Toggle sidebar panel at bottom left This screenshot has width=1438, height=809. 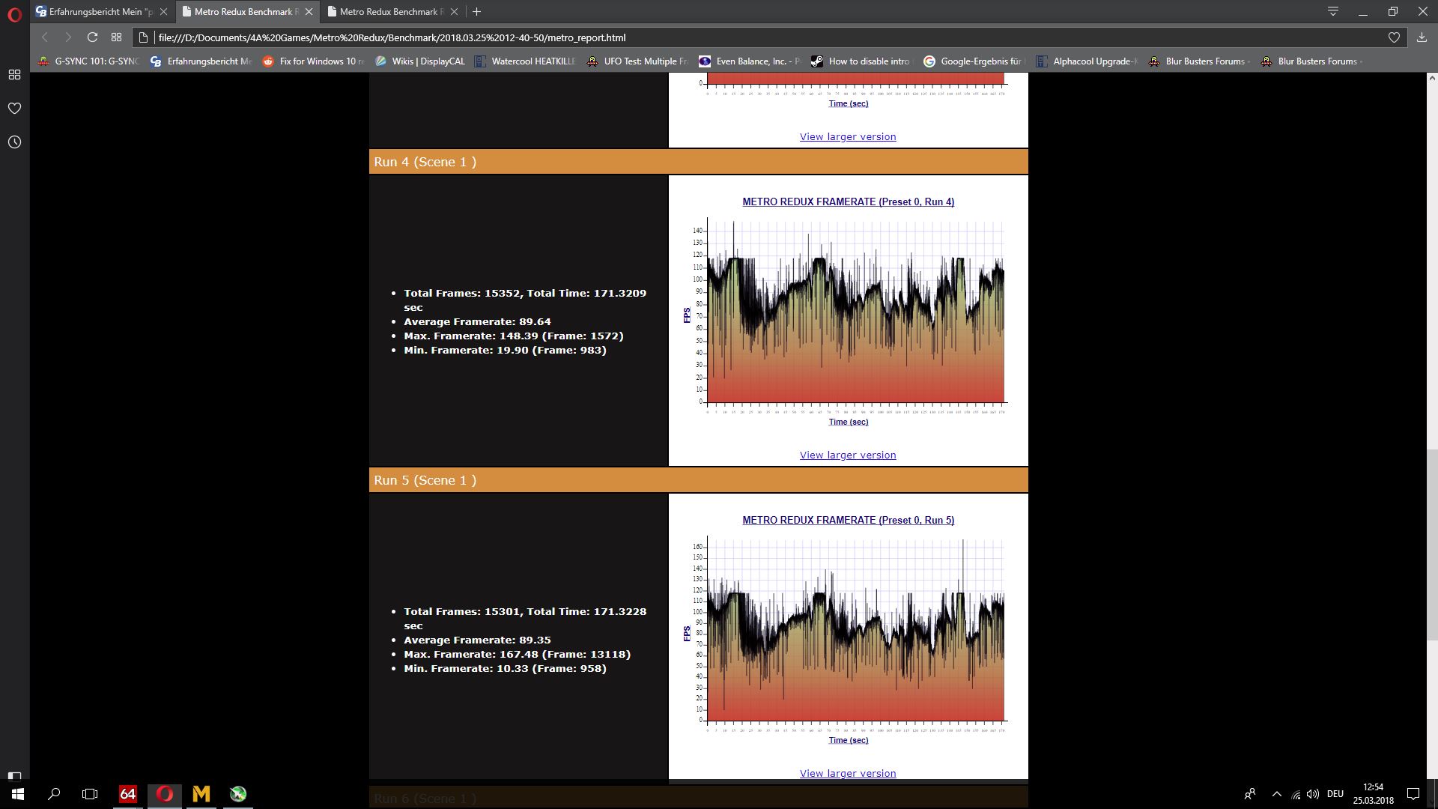(14, 776)
